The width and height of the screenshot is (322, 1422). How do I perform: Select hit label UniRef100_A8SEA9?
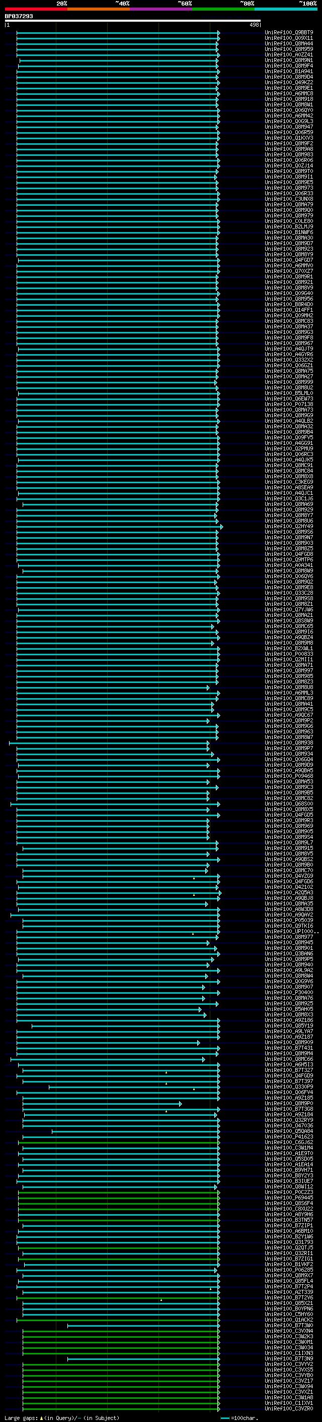point(288,488)
